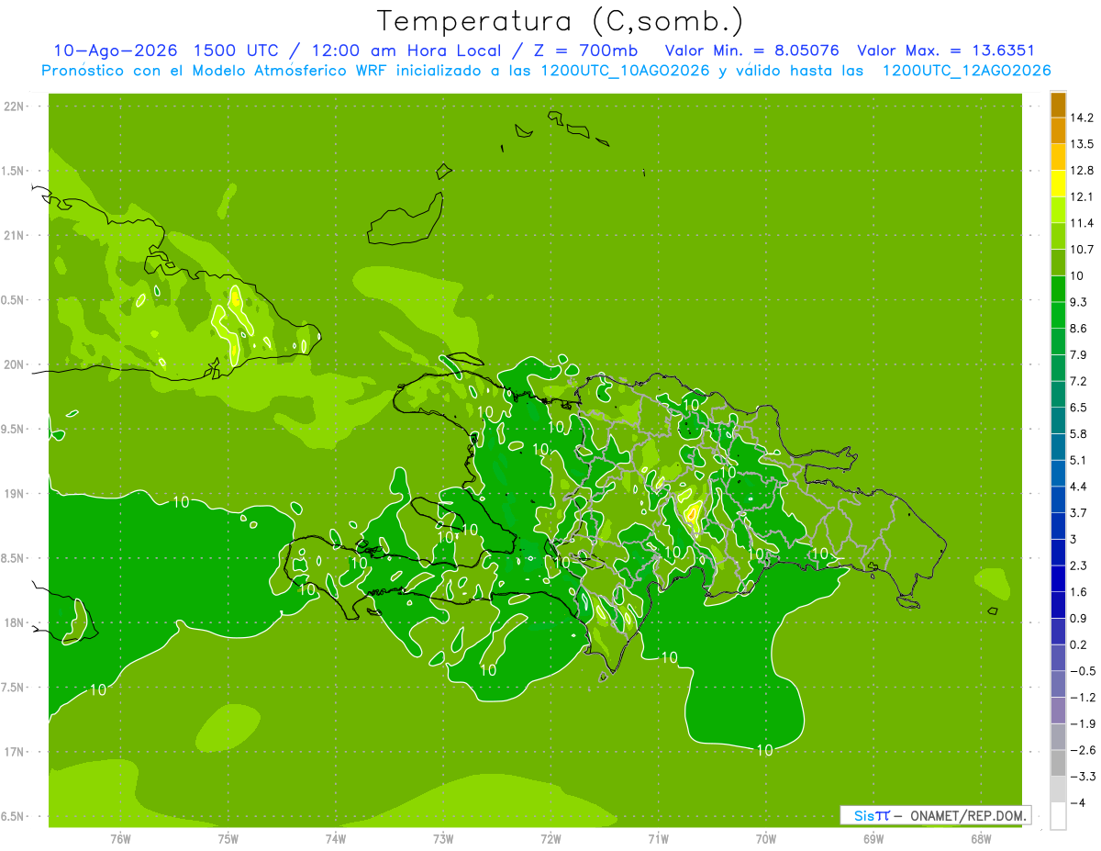Click the 1.6 color scale label
The width and height of the screenshot is (1101, 851).
click(1080, 592)
